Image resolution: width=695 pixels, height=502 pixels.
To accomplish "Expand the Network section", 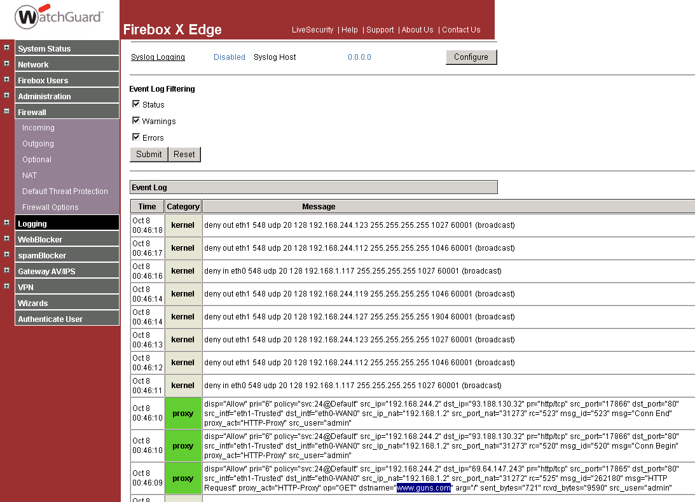I will (5, 64).
